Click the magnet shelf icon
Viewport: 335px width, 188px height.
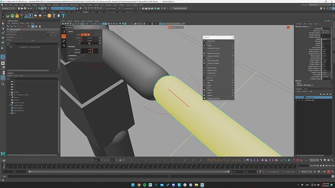pos(8,16)
